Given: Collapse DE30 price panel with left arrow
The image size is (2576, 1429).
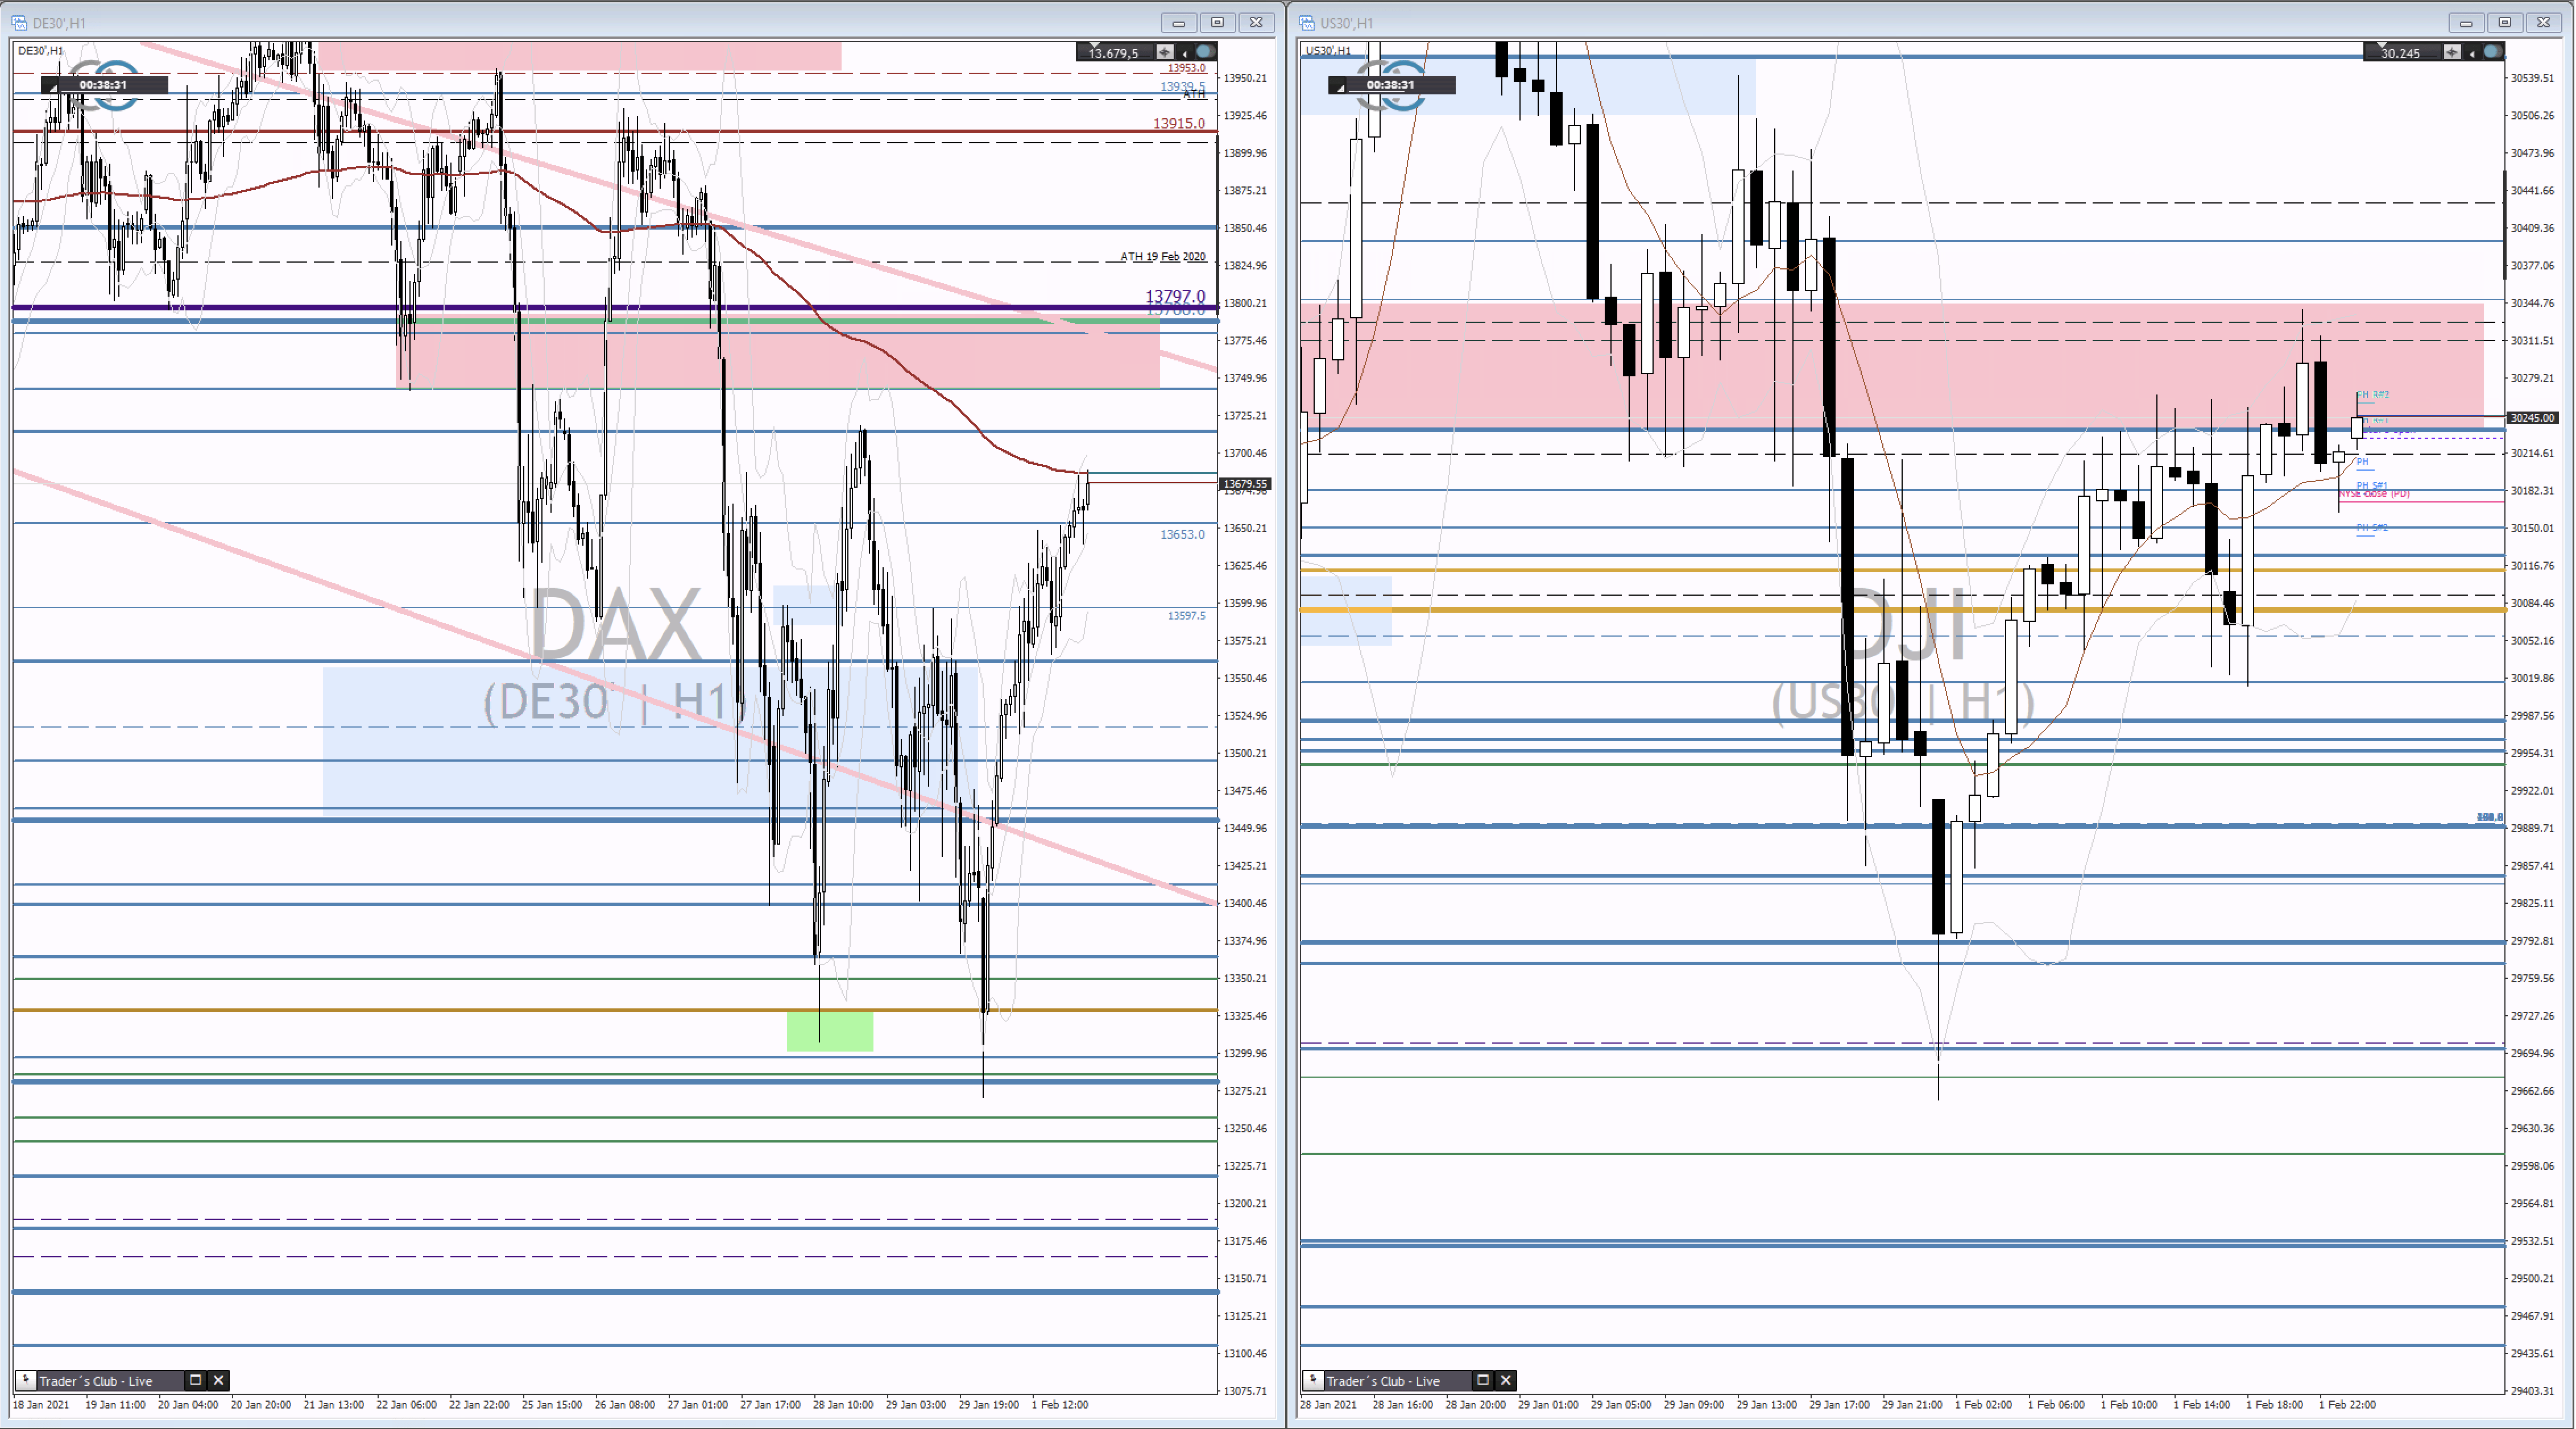Looking at the screenshot, I should click(x=1185, y=53).
